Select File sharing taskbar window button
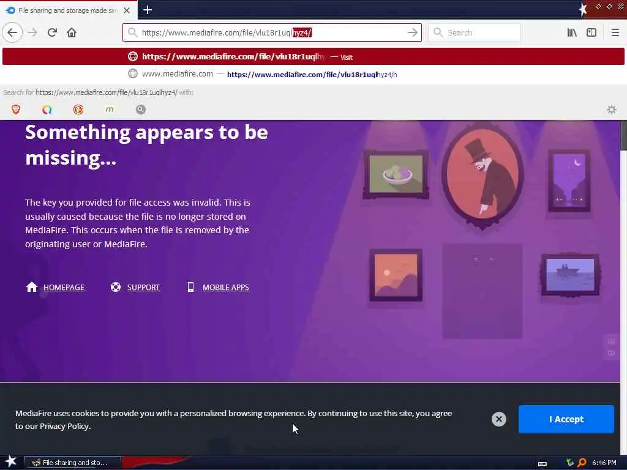The height and width of the screenshot is (470, 627). (x=72, y=463)
